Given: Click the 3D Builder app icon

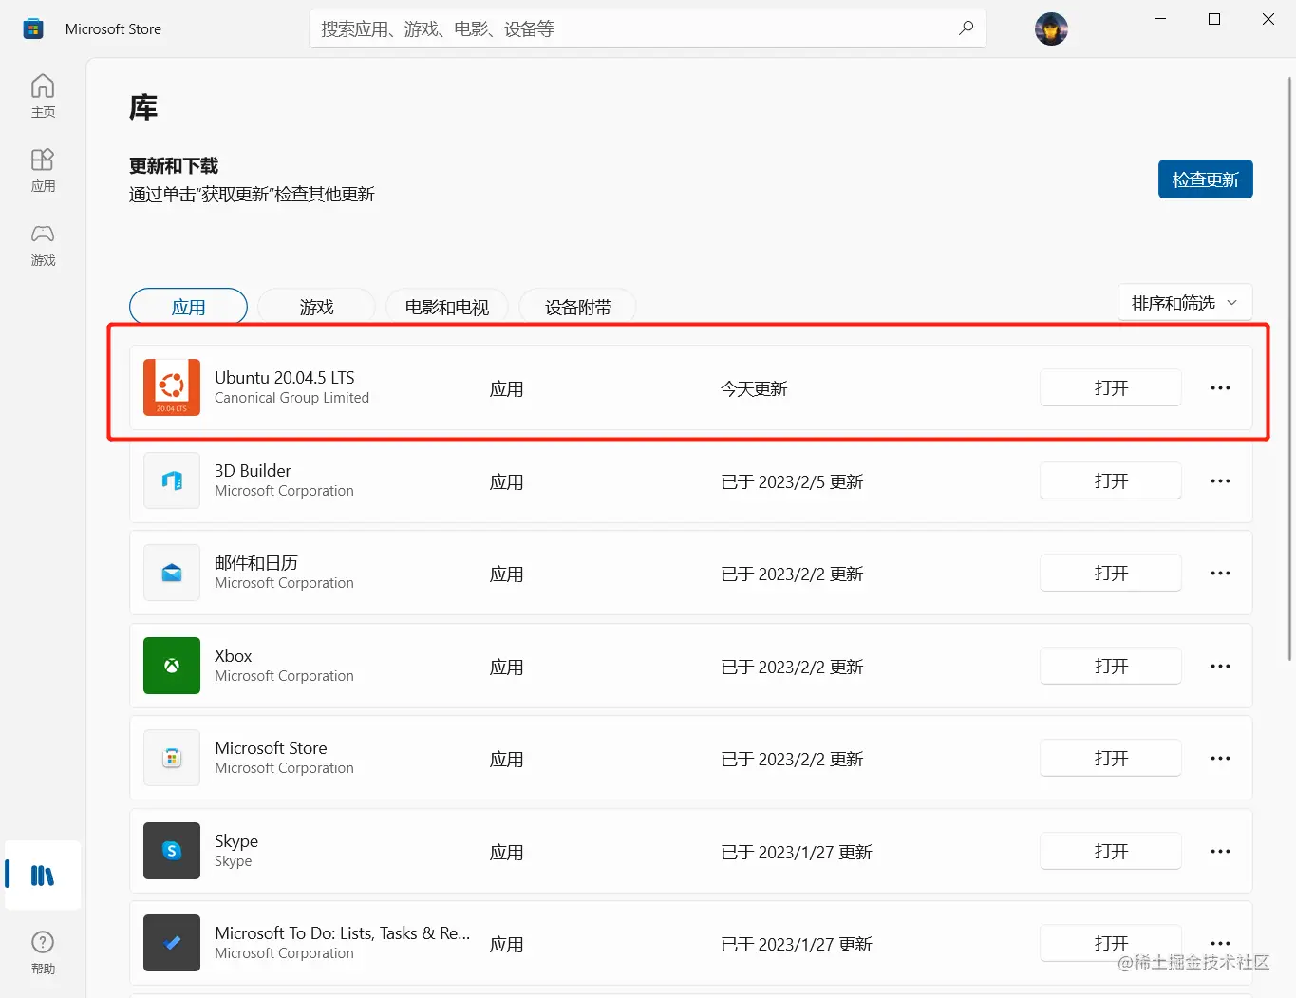Looking at the screenshot, I should [x=172, y=480].
